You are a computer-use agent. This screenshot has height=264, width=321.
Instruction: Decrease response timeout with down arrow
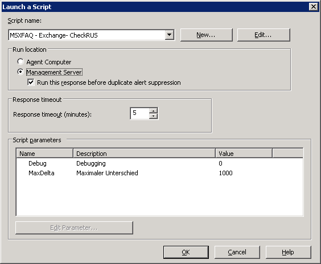tap(153, 116)
